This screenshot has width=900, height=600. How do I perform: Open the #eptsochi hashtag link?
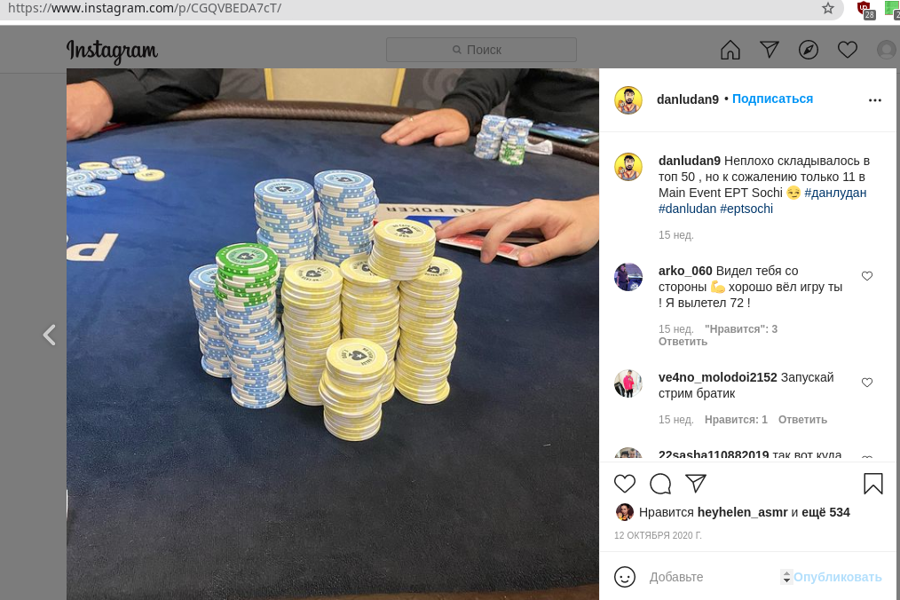tap(746, 209)
